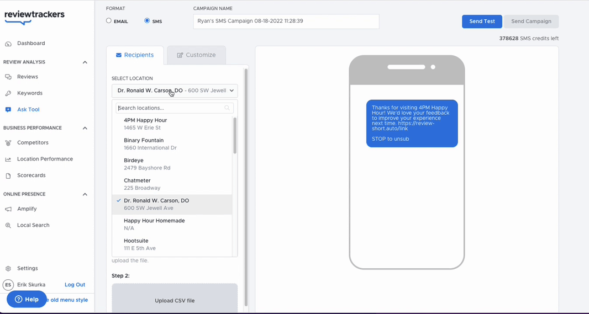Open Scorecards in sidebar

coord(31,175)
